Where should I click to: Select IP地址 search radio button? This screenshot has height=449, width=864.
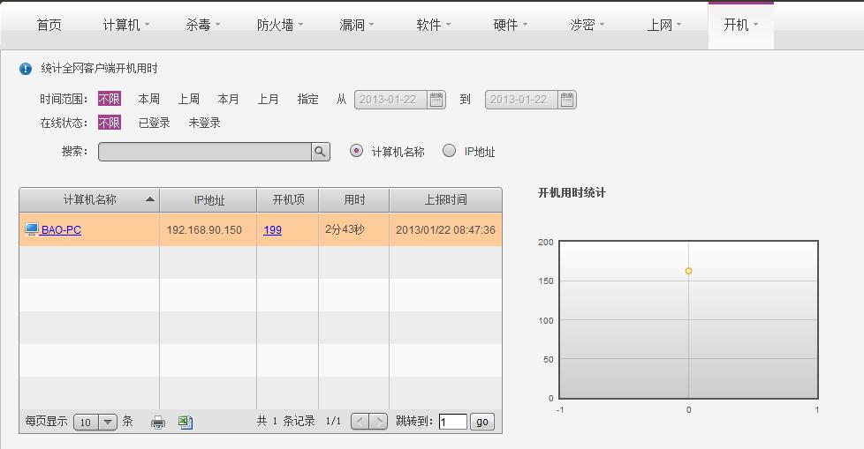point(449,151)
